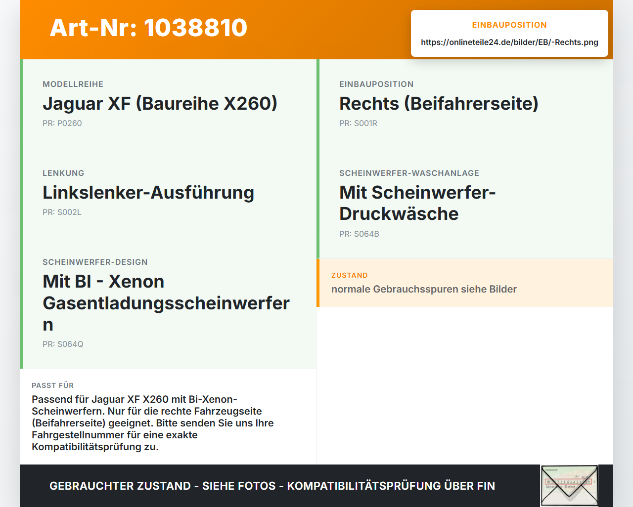This screenshot has width=633, height=507.
Task: Click the Art-Nr: 1038810 heading
Action: pos(148,28)
